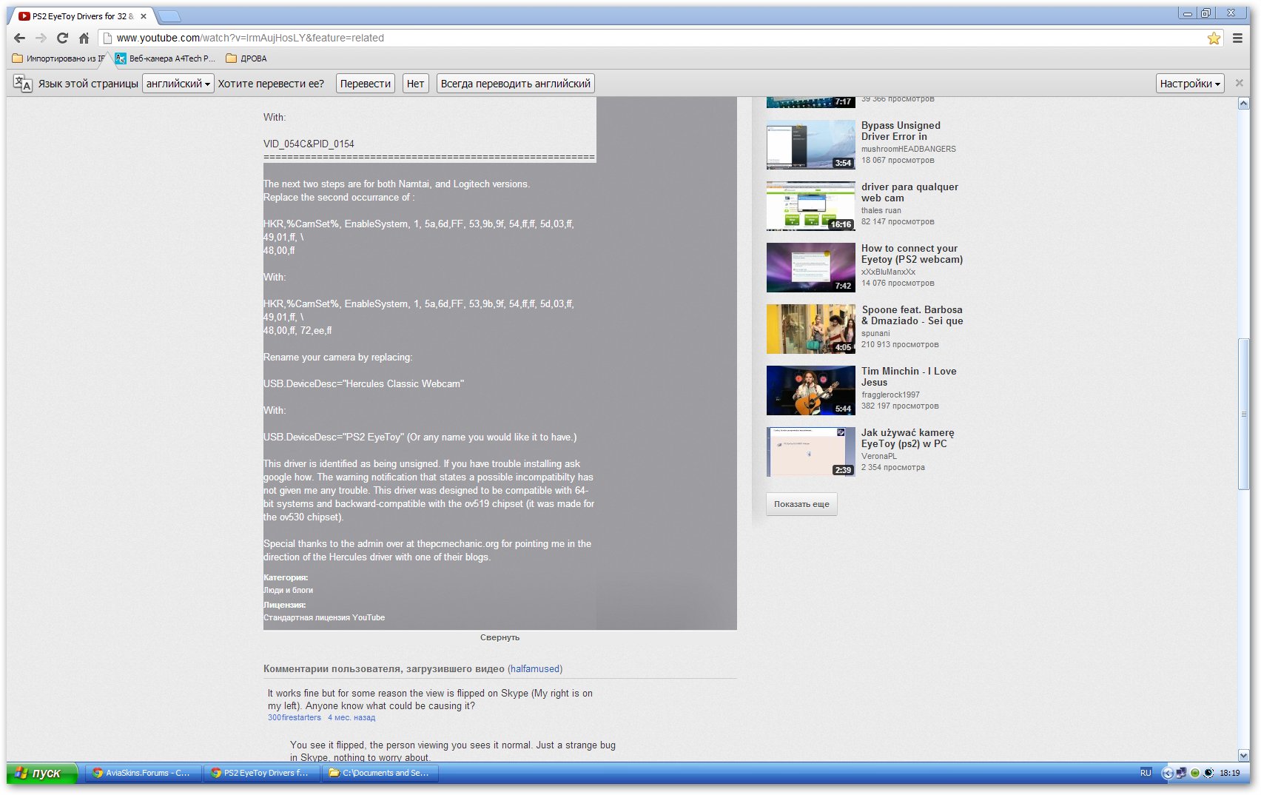Decline translation with the Нет button

tap(416, 84)
